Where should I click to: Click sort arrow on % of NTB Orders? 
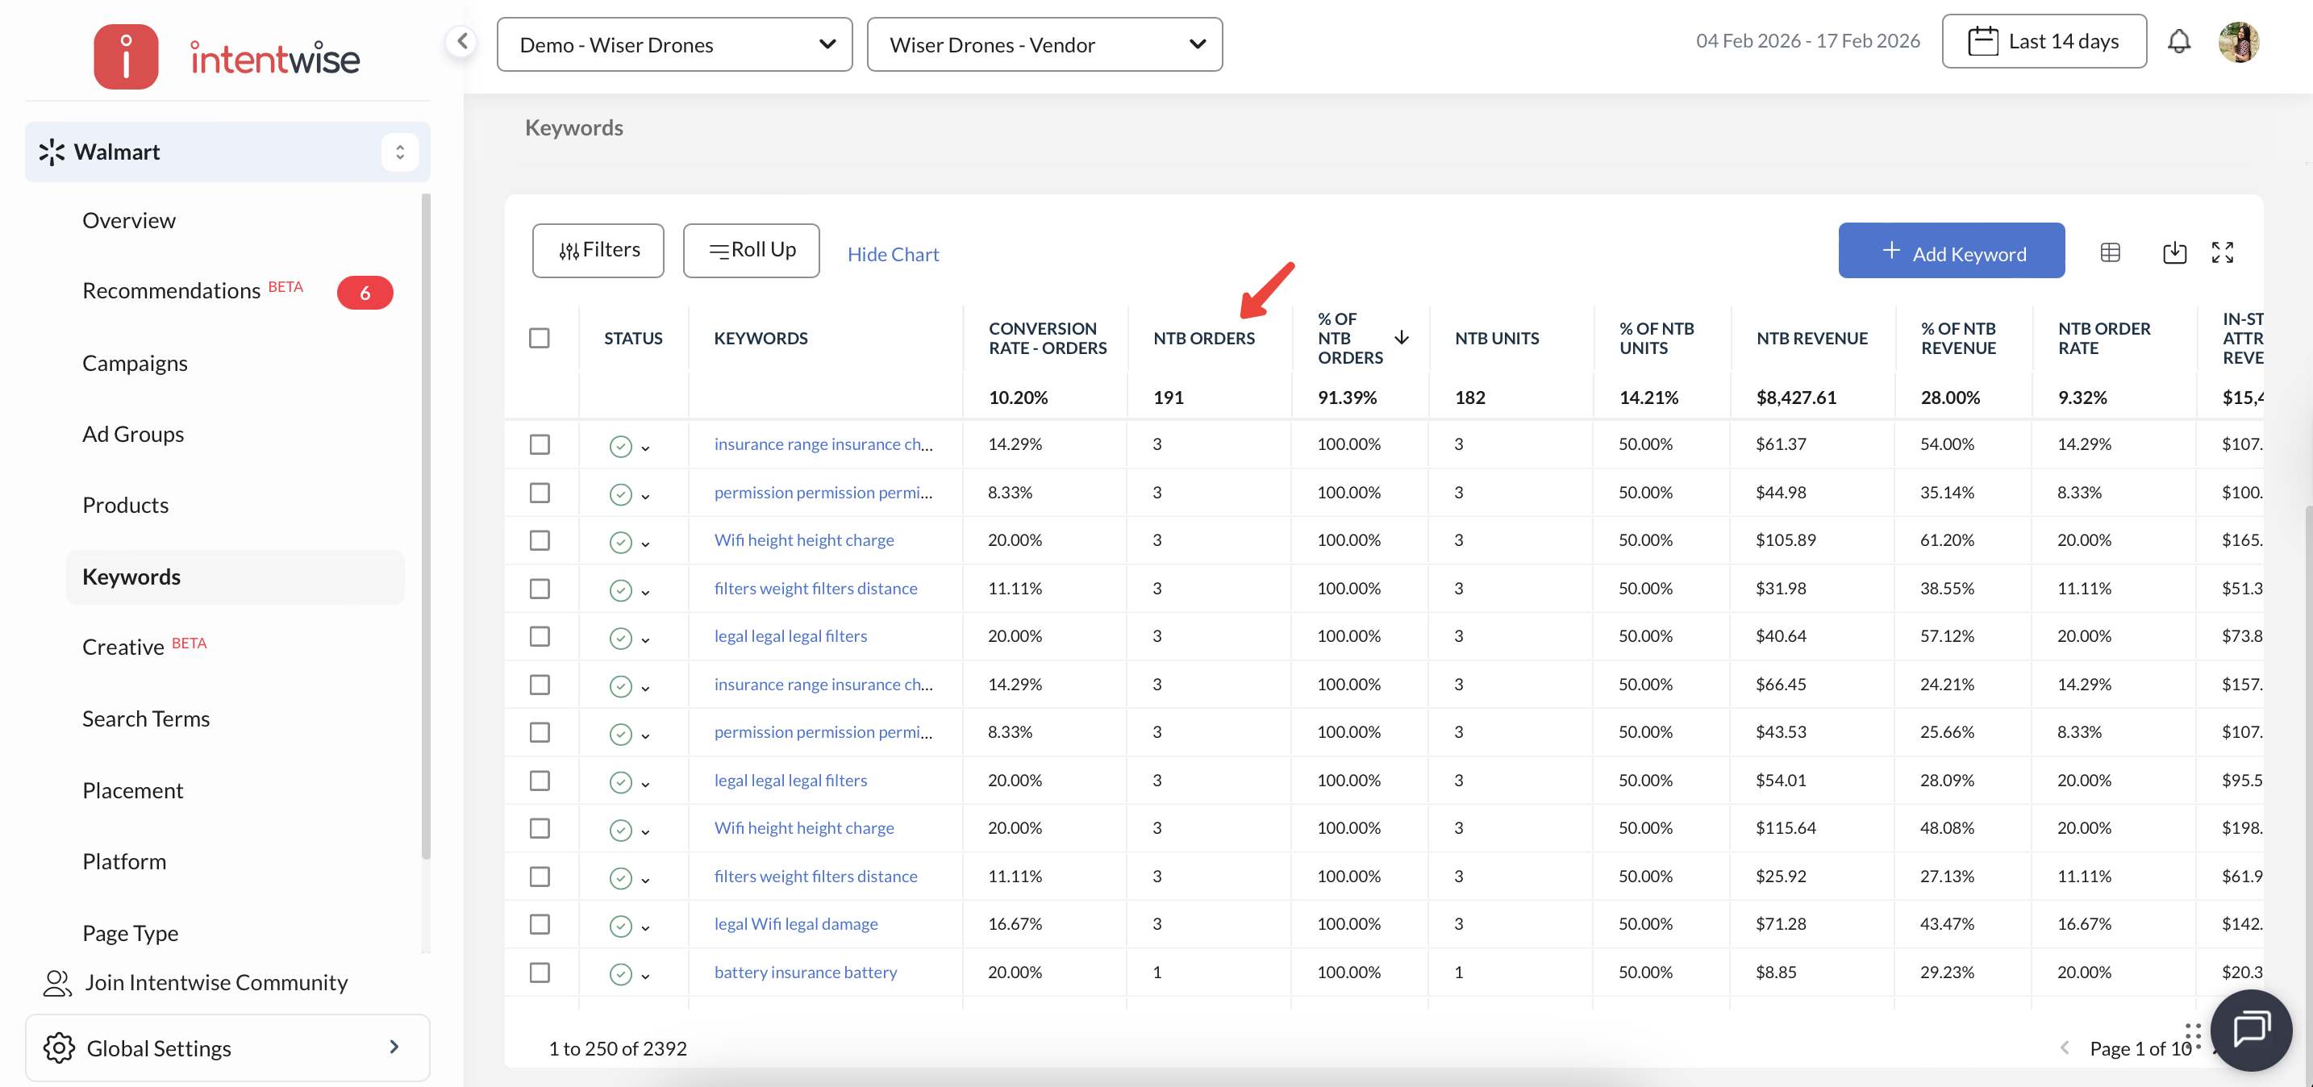(x=1401, y=339)
